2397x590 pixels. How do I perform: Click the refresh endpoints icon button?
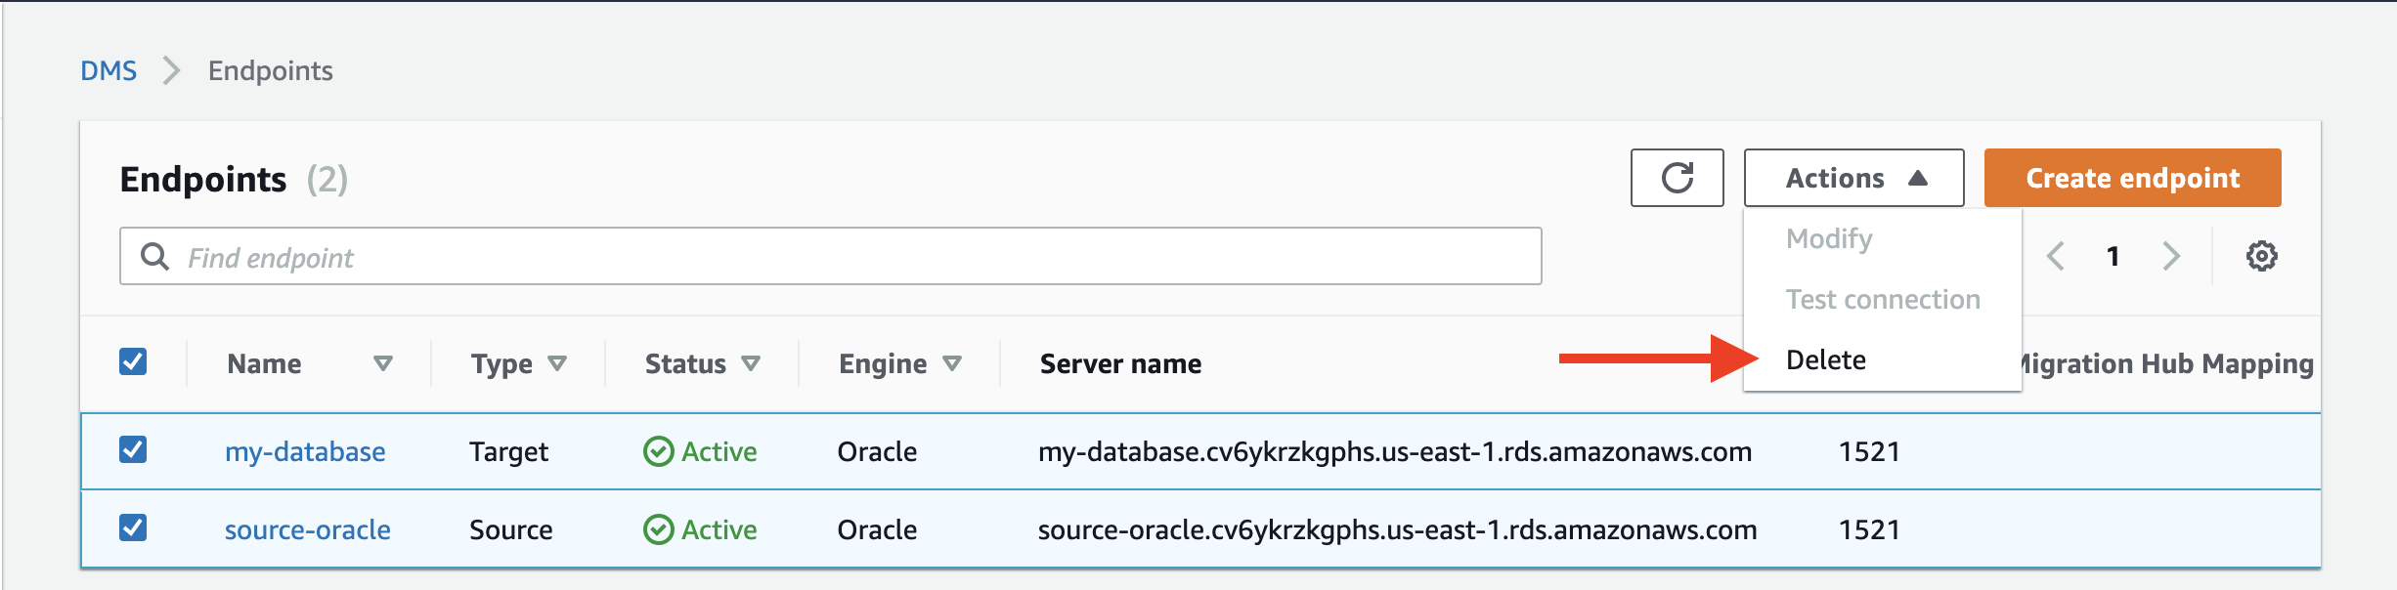(1677, 178)
